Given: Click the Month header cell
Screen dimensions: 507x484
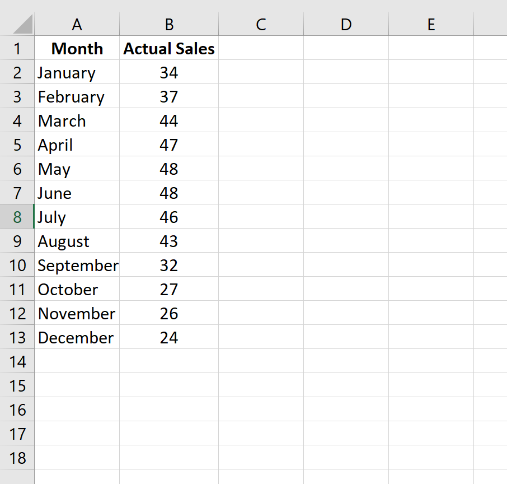Looking at the screenshot, I should click(x=77, y=48).
